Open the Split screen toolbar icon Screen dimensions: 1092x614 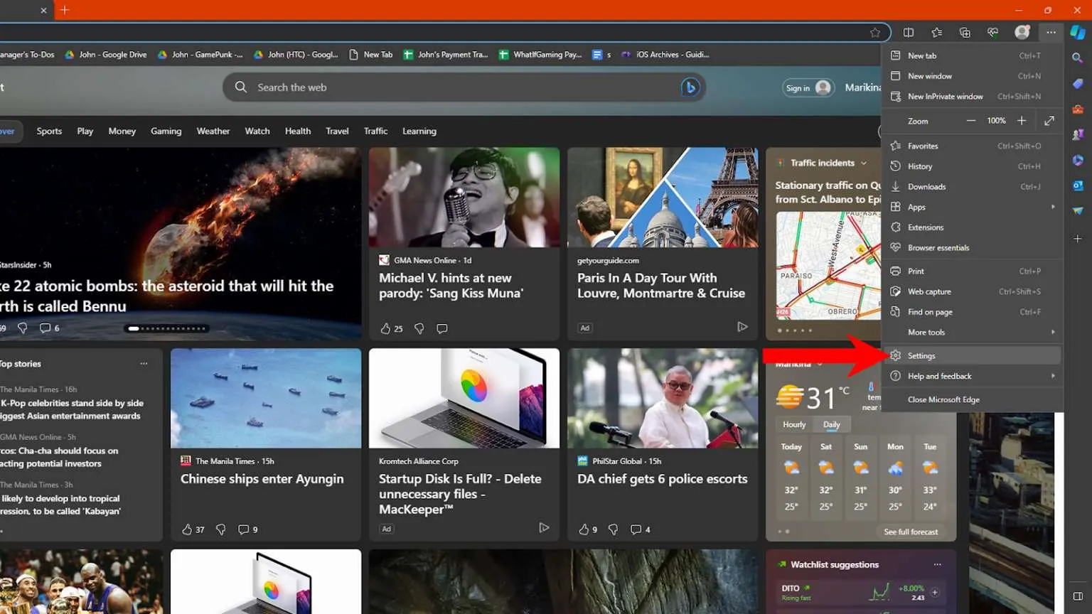point(909,33)
